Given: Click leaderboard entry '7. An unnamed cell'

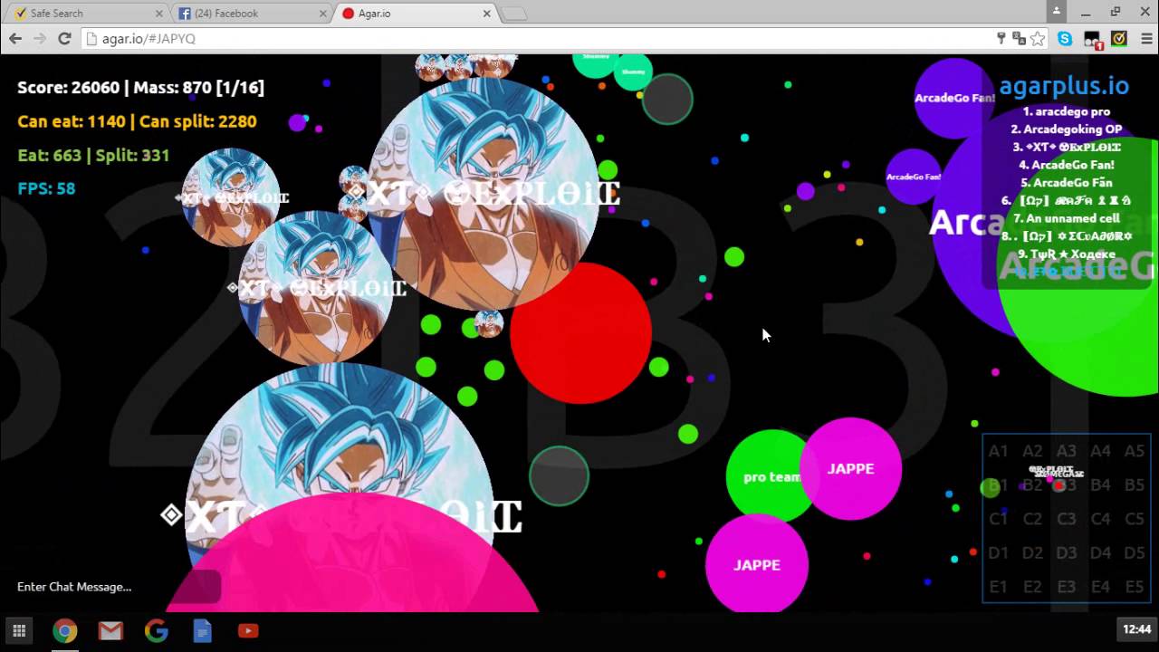Looking at the screenshot, I should pyautogui.click(x=1067, y=218).
